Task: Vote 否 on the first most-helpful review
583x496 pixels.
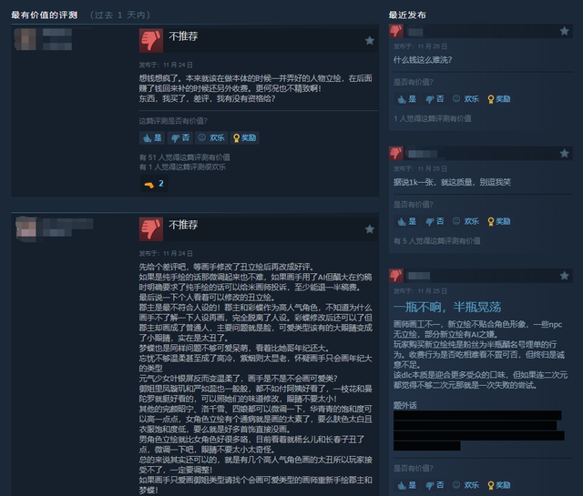Action: [x=180, y=137]
